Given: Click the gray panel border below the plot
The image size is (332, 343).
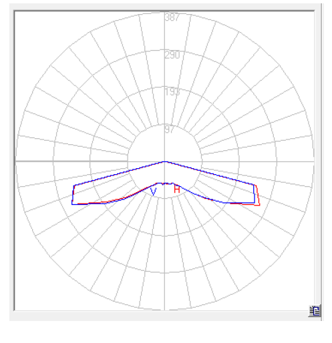Looking at the screenshot, I should [x=165, y=316].
